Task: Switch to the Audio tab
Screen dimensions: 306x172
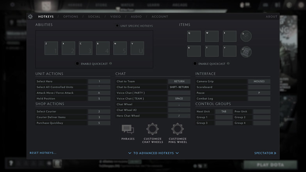Action: click(x=136, y=16)
